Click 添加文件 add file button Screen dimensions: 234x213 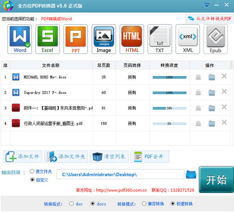[x=23, y=157]
